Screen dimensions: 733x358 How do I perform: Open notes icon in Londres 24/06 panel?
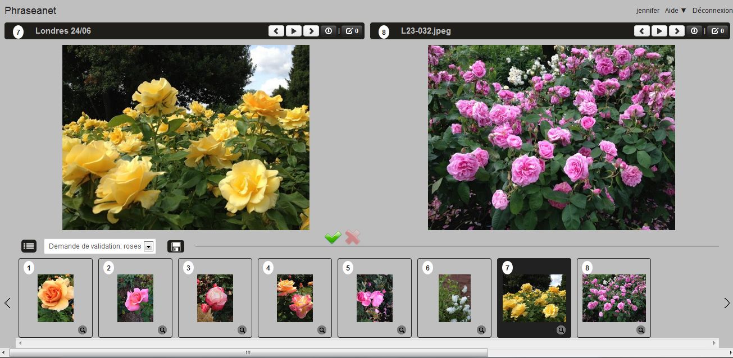pyautogui.click(x=352, y=31)
